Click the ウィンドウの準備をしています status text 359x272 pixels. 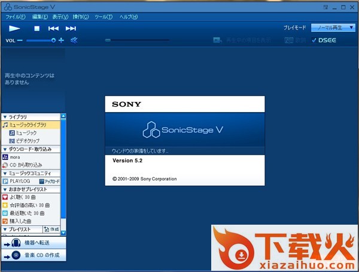tap(140, 151)
